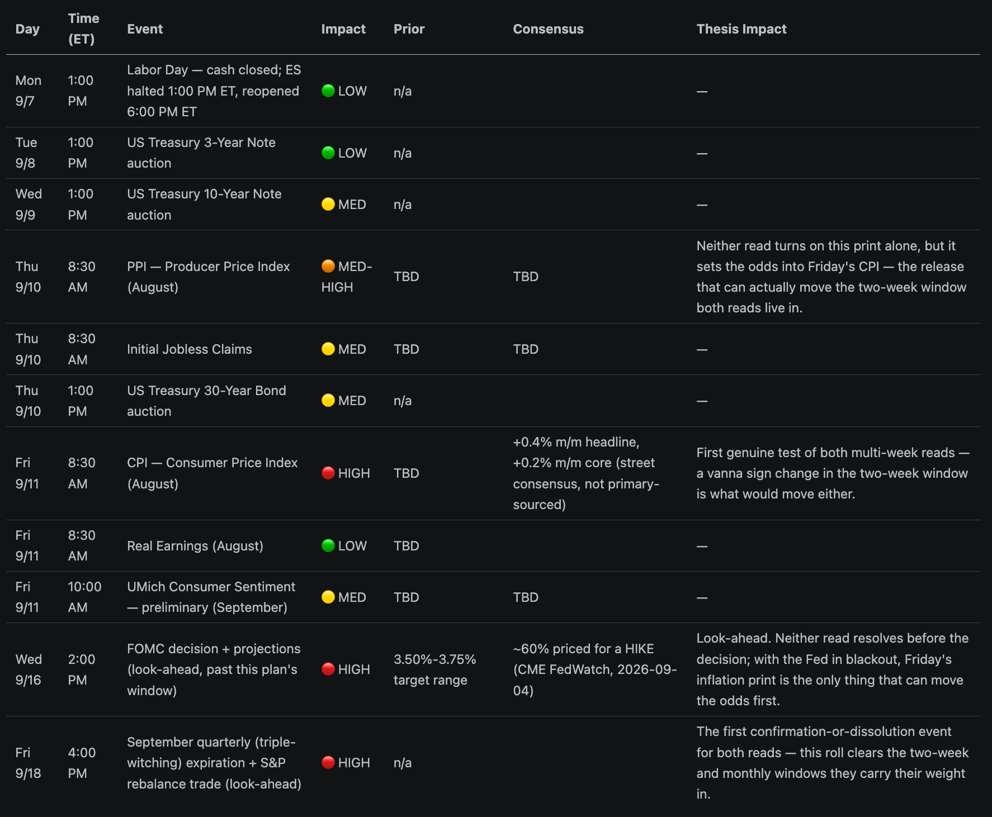Image resolution: width=992 pixels, height=817 pixels.
Task: Click yellow dot beside Initial Jobless Claims
Action: tap(328, 349)
